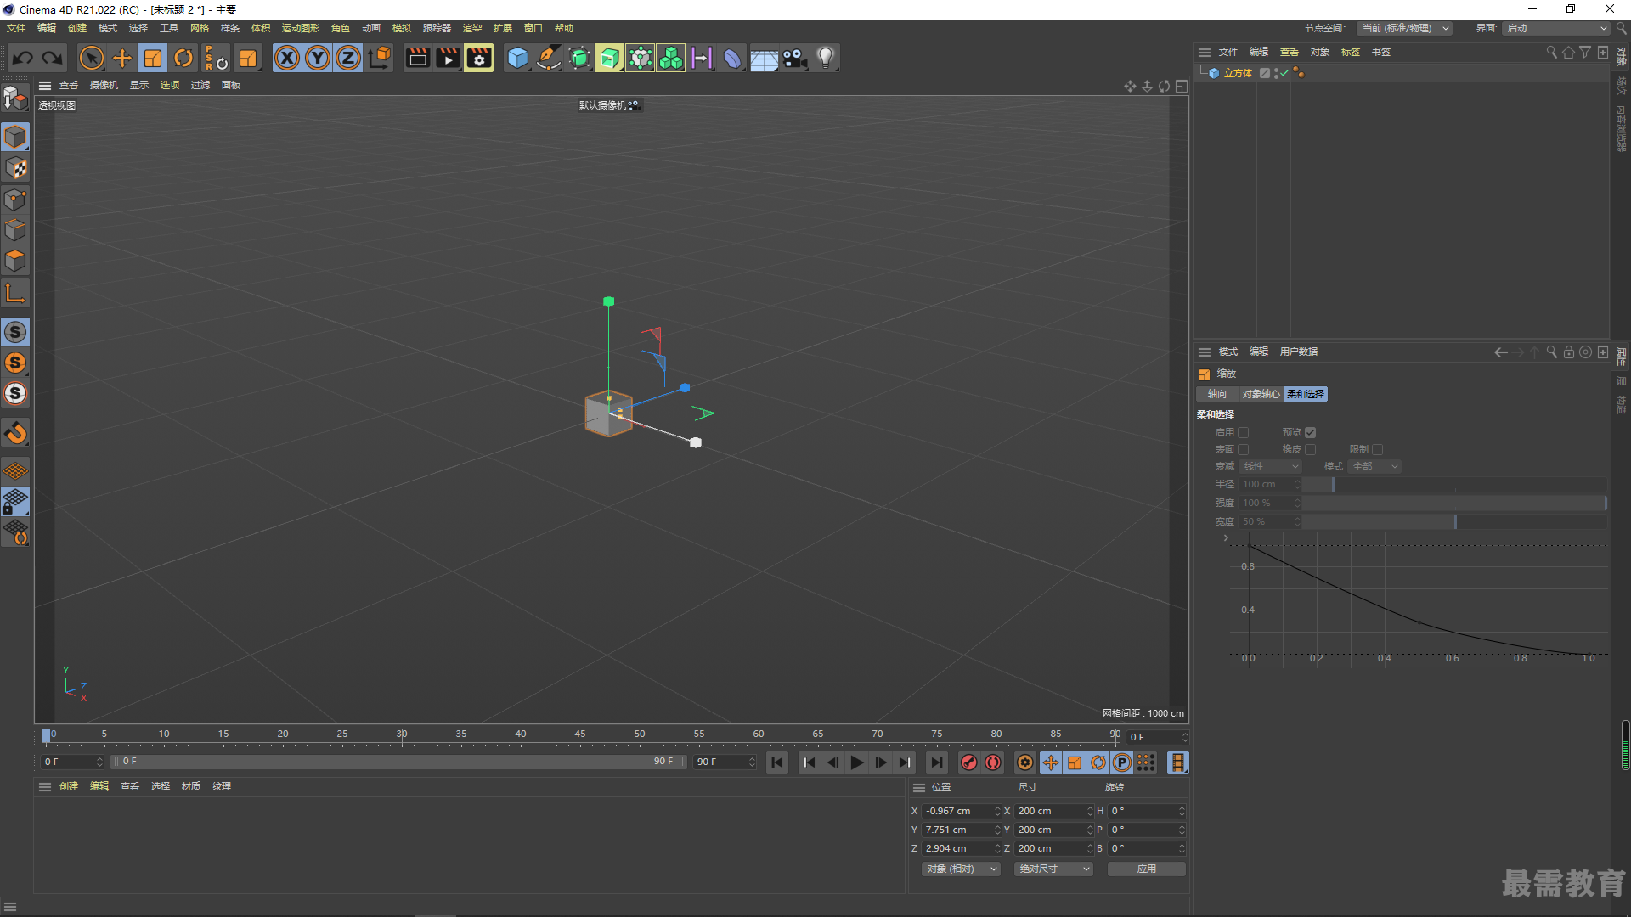This screenshot has width=1631, height=917.
Task: Open the 节点空间 dropdown
Action: [x=1405, y=28]
